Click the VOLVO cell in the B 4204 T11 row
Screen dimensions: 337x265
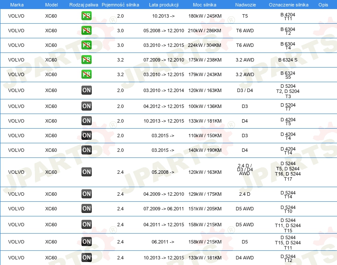[16, 16]
